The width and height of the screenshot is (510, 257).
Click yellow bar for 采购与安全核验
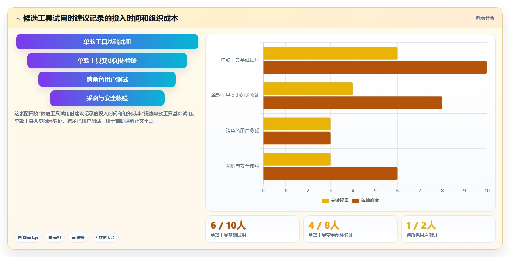click(297, 159)
